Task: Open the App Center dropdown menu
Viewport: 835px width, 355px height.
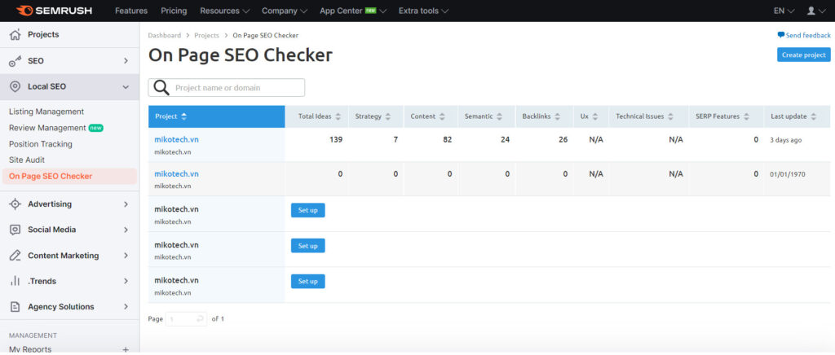Action: [353, 11]
